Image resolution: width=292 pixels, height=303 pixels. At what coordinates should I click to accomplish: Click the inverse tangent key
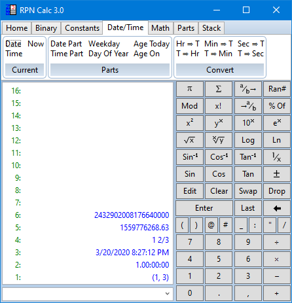click(x=248, y=157)
